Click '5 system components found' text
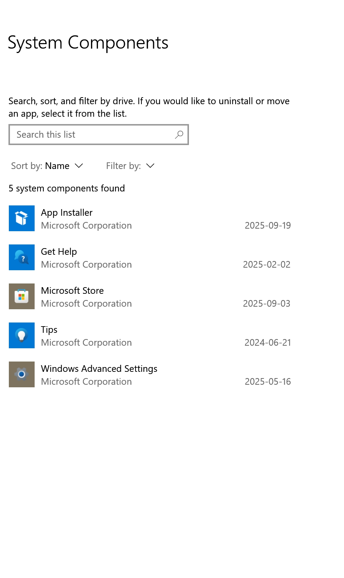The image size is (344, 578). pyautogui.click(x=67, y=188)
